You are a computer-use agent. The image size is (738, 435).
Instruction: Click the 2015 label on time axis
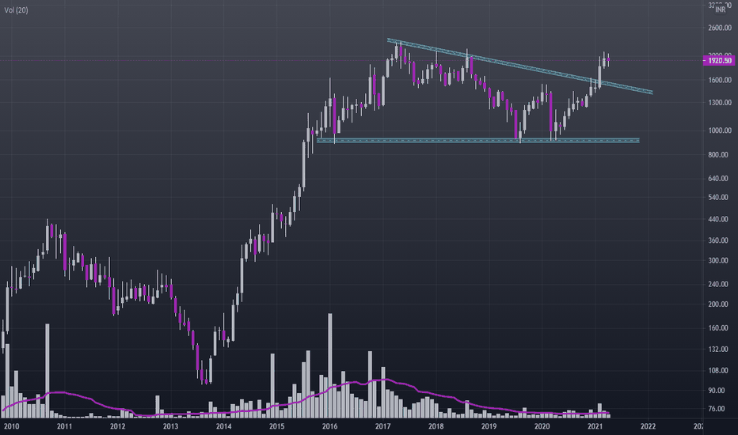pyautogui.click(x=277, y=426)
